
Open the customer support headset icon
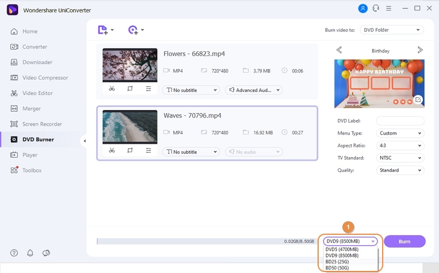(x=375, y=8)
